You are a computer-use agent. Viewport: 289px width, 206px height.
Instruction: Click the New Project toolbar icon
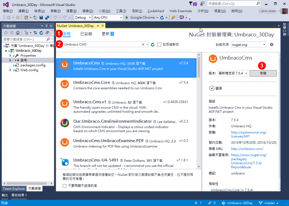(26, 17)
